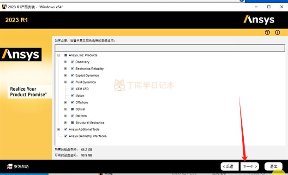
Task: Close the installer window
Action: (x=282, y=7)
